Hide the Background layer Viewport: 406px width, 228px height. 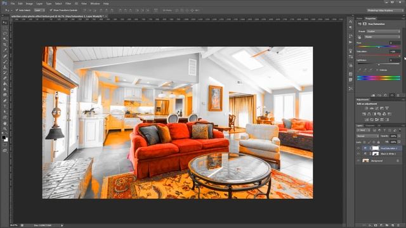click(x=358, y=161)
